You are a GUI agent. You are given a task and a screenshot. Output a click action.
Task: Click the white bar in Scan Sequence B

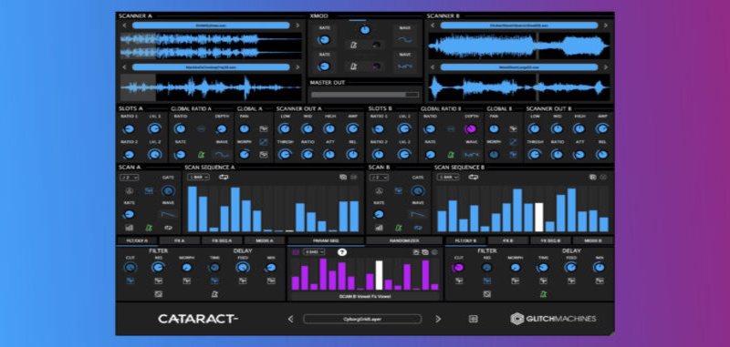539,218
